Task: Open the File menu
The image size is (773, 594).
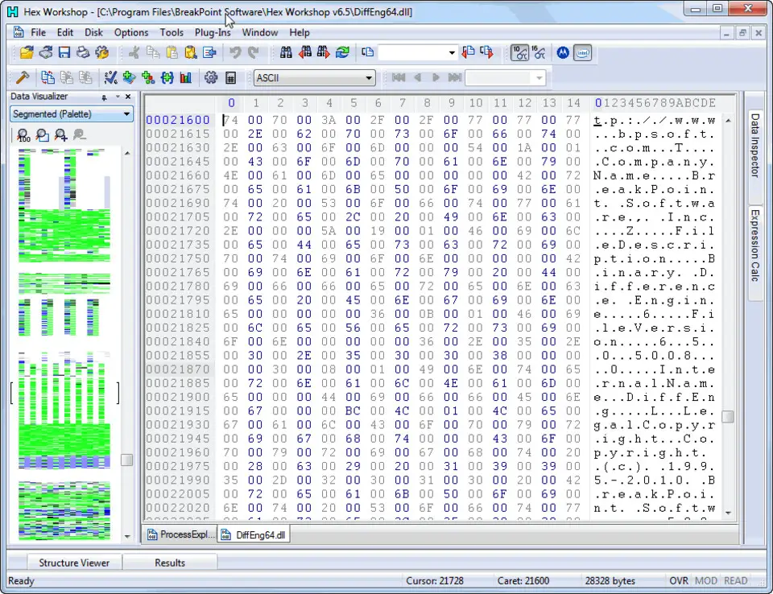Action: pyautogui.click(x=38, y=32)
